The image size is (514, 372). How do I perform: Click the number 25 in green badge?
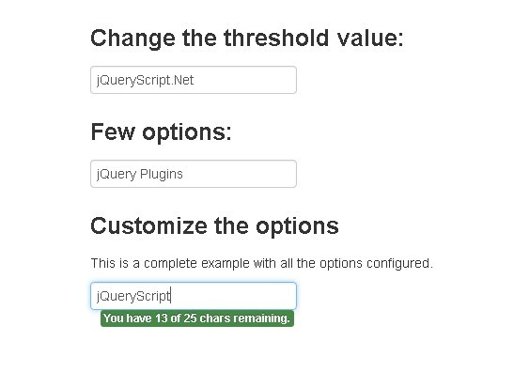click(x=190, y=318)
